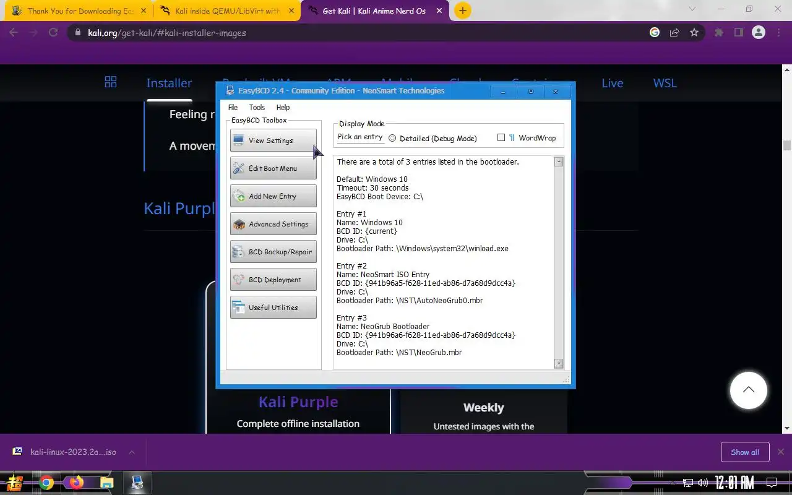Open Chrome extensions puzzle icon

tap(718, 33)
